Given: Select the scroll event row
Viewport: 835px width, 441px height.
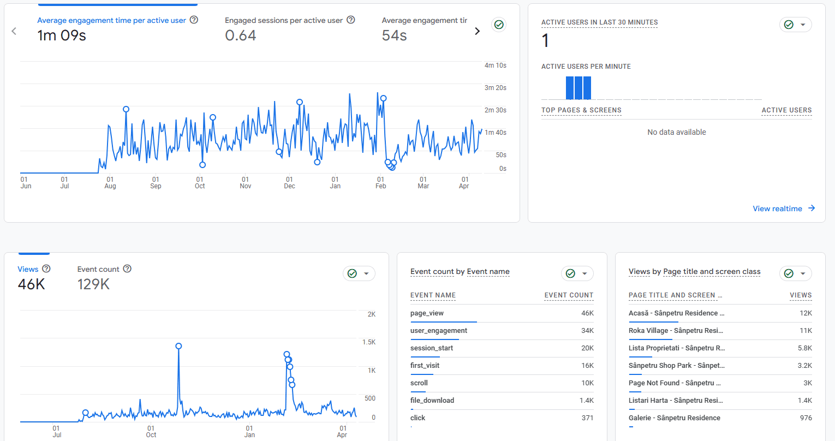Looking at the screenshot, I should coord(502,383).
